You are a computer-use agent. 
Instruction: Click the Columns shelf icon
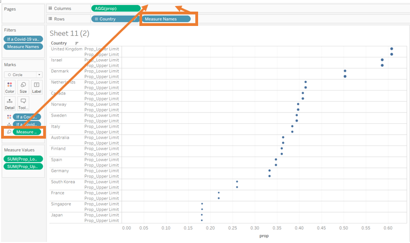(50, 8)
